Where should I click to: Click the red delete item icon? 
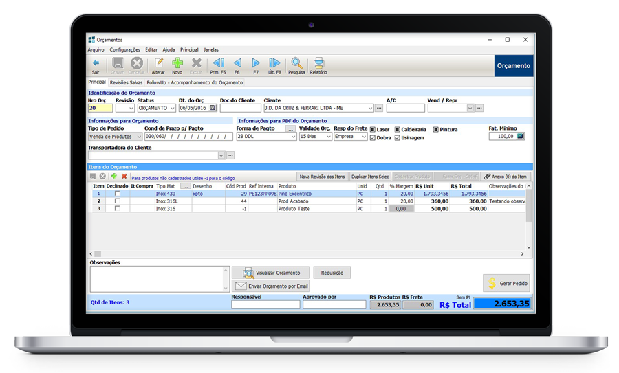[x=124, y=177]
